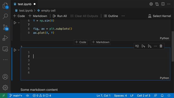Add a Markdown cell from top toolbar
Image resolution: width=174 pixels, height=98 pixels.
38,16
